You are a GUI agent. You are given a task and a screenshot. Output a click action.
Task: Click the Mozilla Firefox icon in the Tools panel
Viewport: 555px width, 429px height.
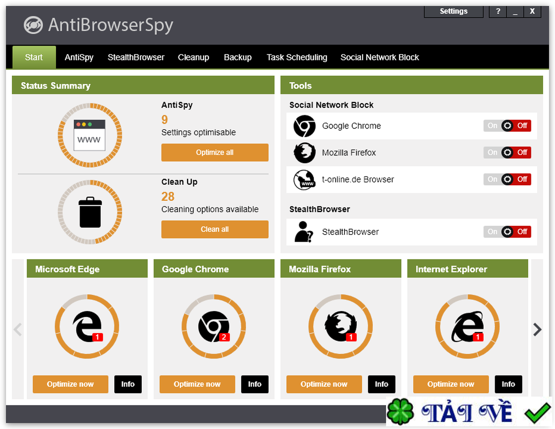click(x=304, y=152)
